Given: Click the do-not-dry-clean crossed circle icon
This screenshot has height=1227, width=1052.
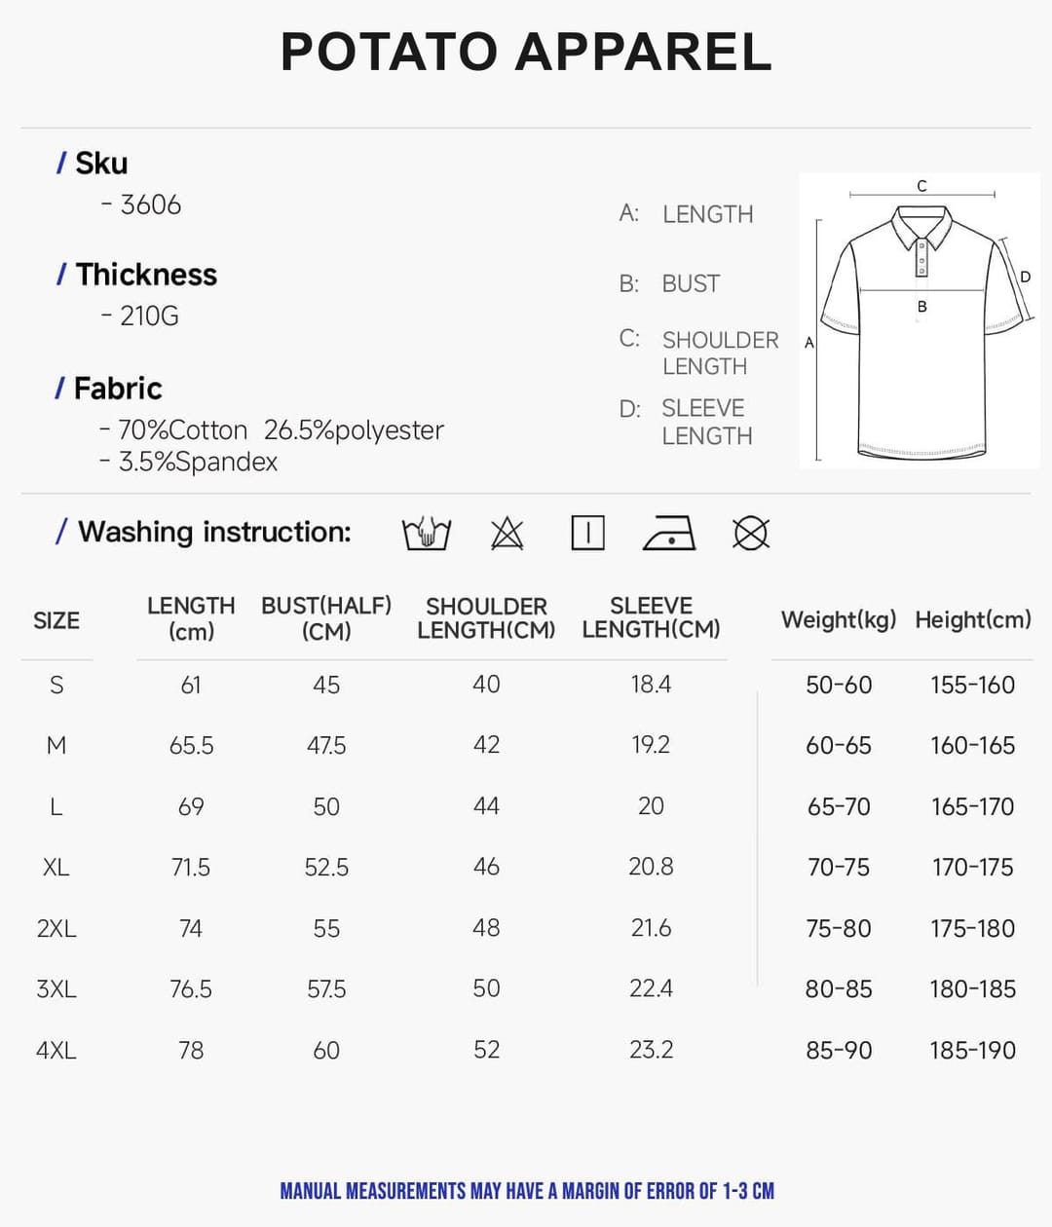Looking at the screenshot, I should coord(751,534).
